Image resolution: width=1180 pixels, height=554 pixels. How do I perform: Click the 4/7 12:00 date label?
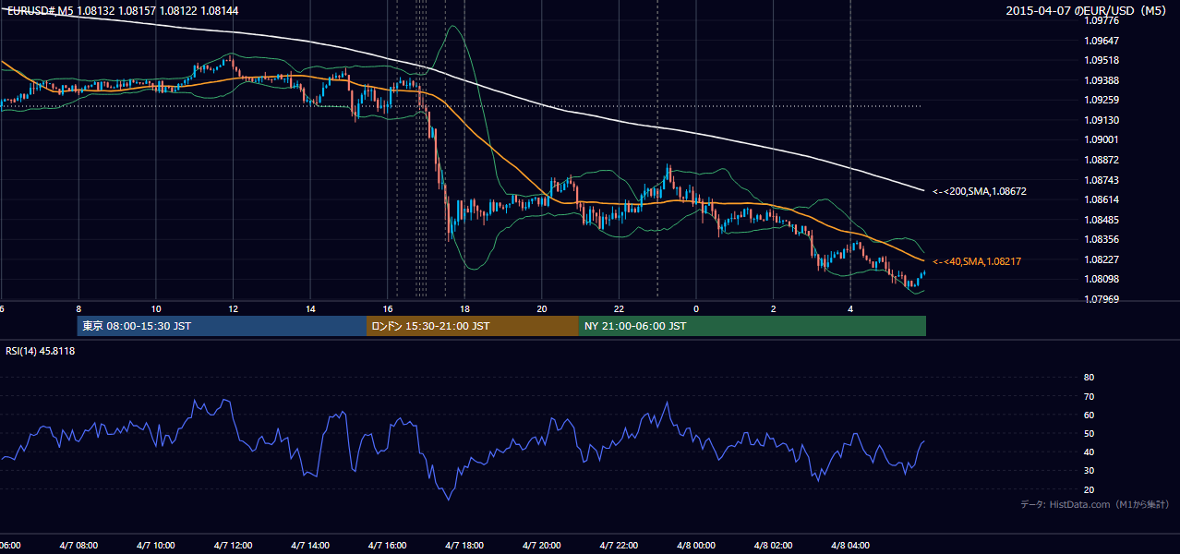coord(233,546)
